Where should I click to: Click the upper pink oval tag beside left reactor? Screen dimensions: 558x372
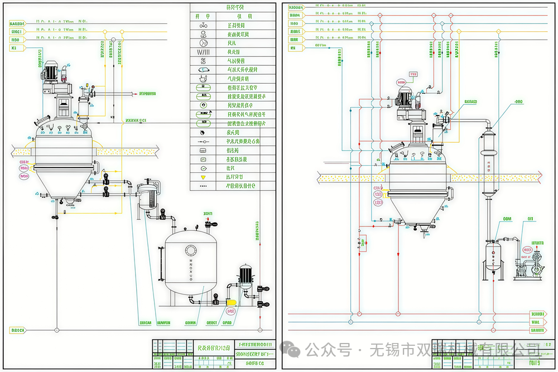coord(24,168)
